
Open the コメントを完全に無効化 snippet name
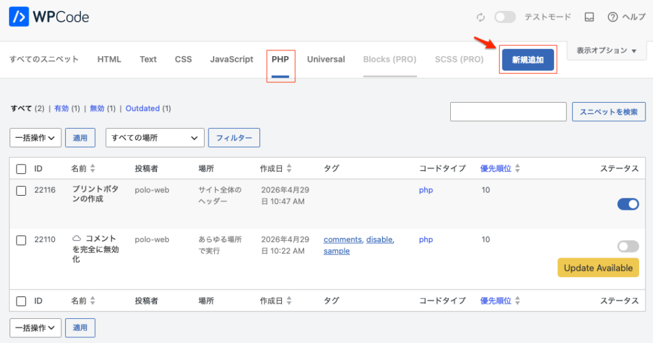(96, 249)
